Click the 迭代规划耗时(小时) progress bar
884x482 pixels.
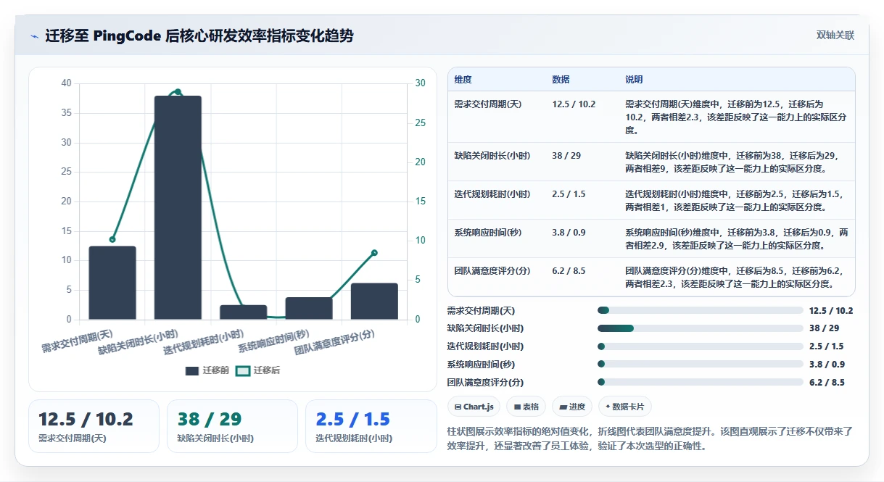tap(701, 346)
